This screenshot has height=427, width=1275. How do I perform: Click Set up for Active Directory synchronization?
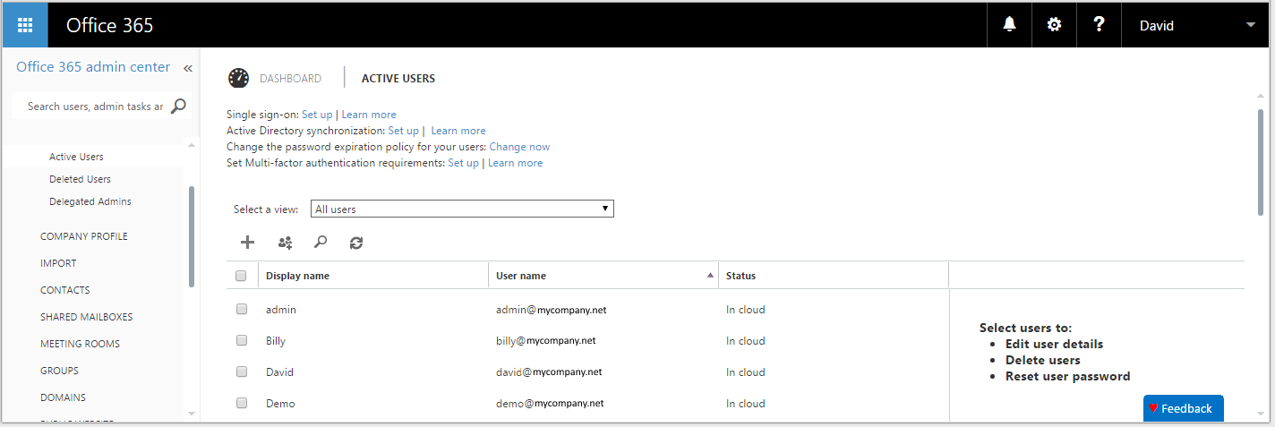[x=403, y=131]
